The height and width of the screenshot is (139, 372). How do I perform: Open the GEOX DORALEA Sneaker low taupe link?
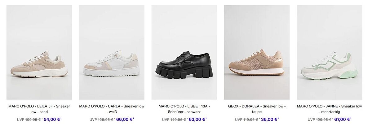tap(257, 109)
